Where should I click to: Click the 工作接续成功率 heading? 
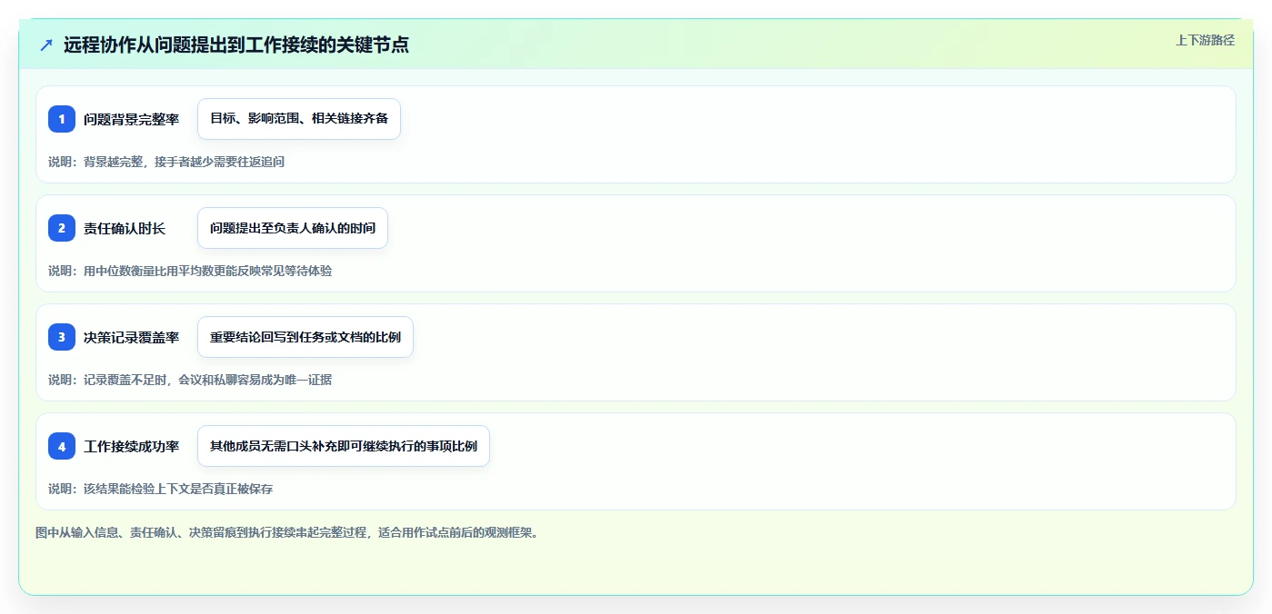[x=131, y=446]
